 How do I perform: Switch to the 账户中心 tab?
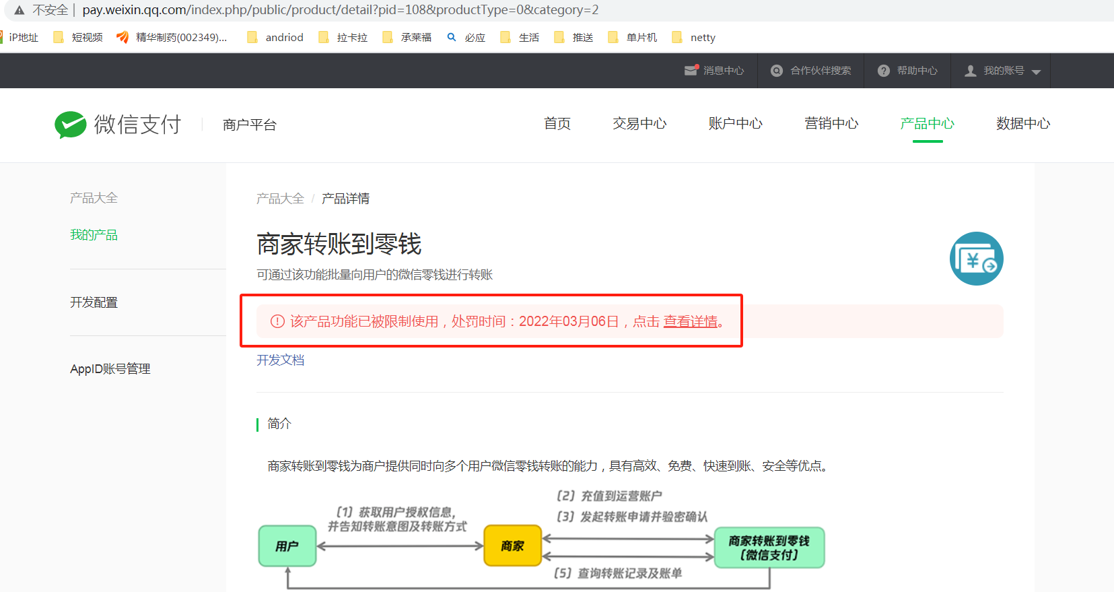736,124
